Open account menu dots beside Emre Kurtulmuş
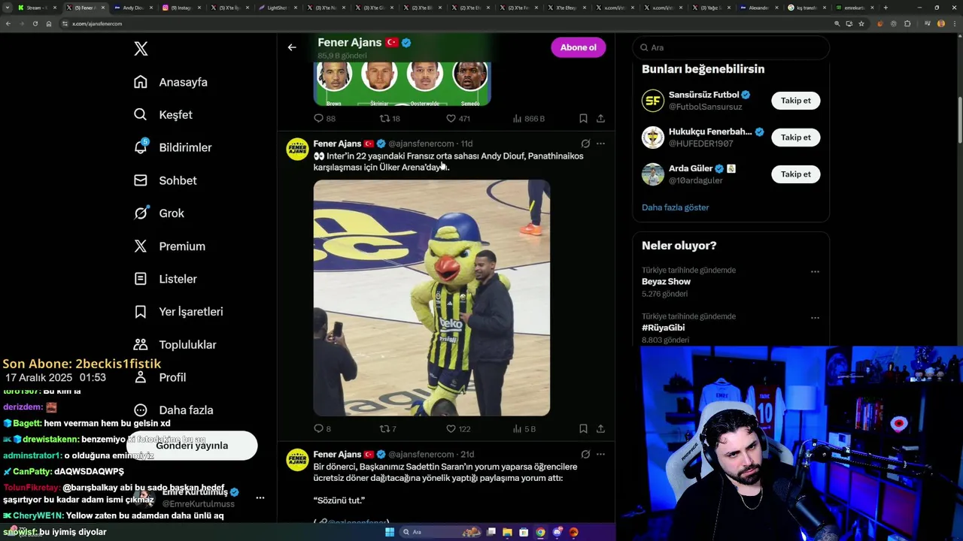The width and height of the screenshot is (963, 541). pos(260,497)
